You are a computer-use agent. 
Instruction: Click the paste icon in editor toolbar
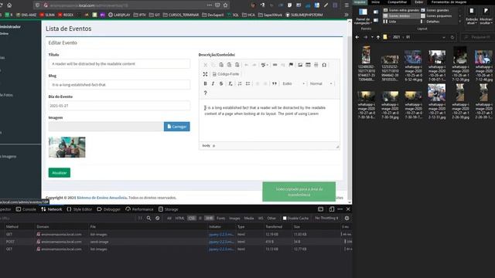(x=221, y=65)
